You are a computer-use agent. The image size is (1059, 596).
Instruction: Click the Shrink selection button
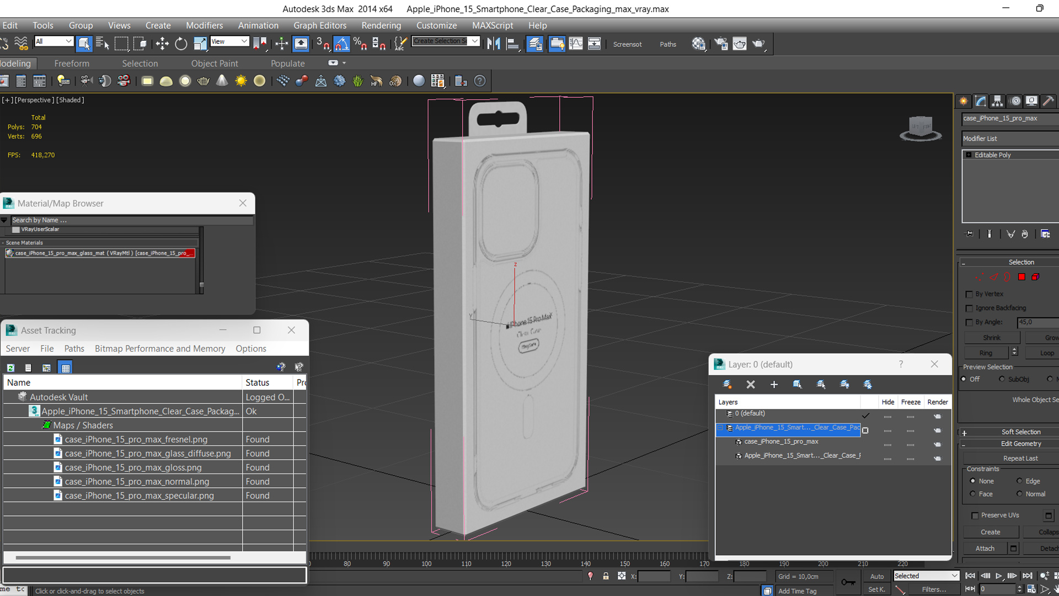(992, 338)
